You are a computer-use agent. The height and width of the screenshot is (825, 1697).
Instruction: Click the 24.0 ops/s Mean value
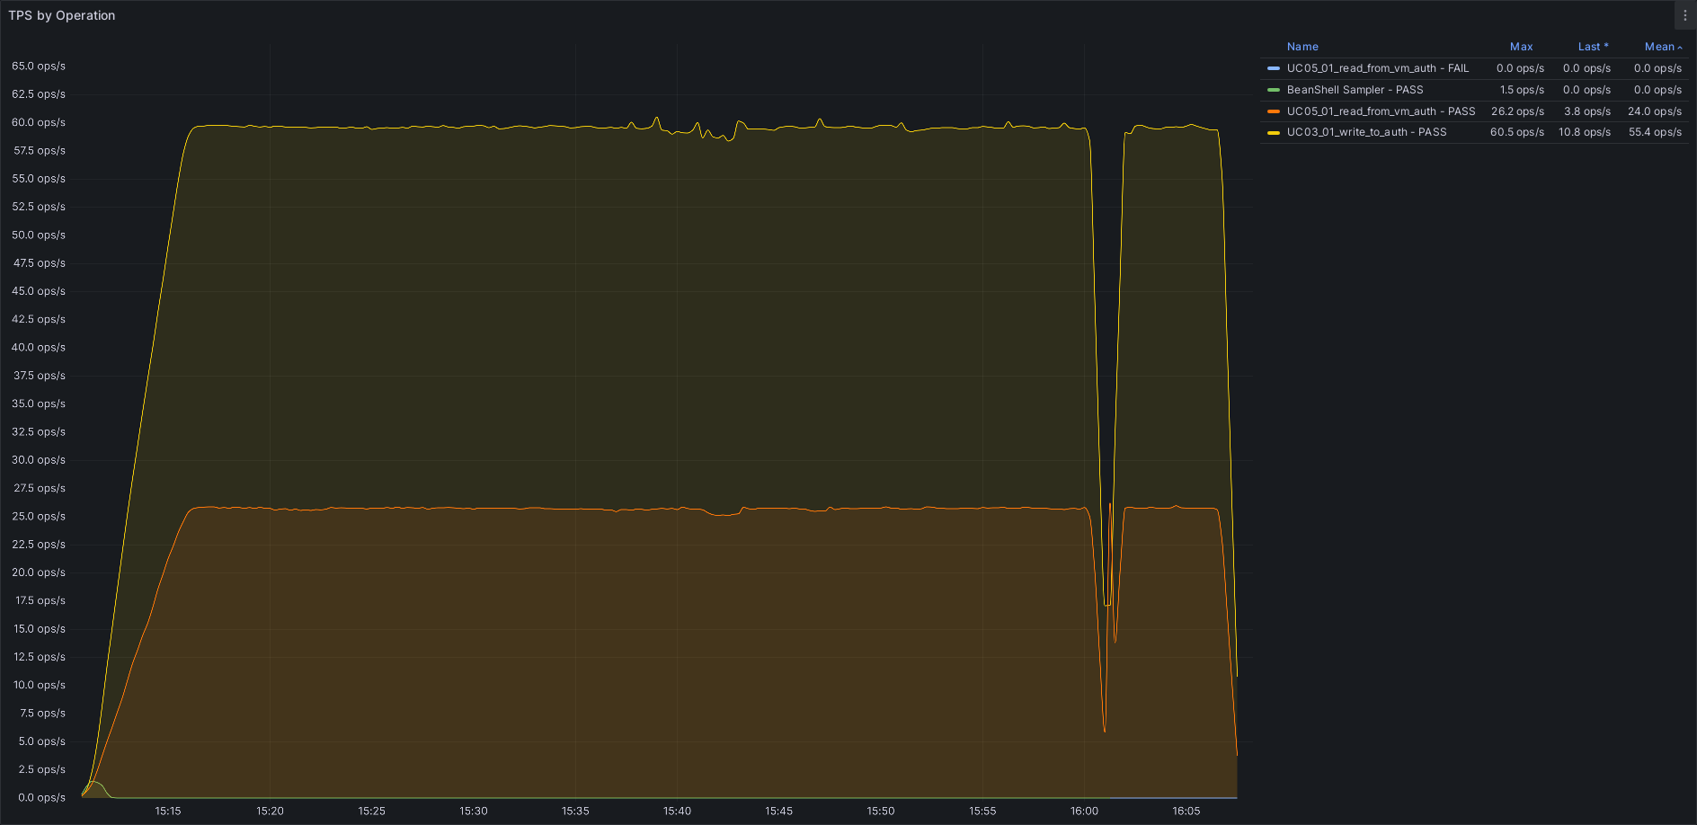[1655, 111]
